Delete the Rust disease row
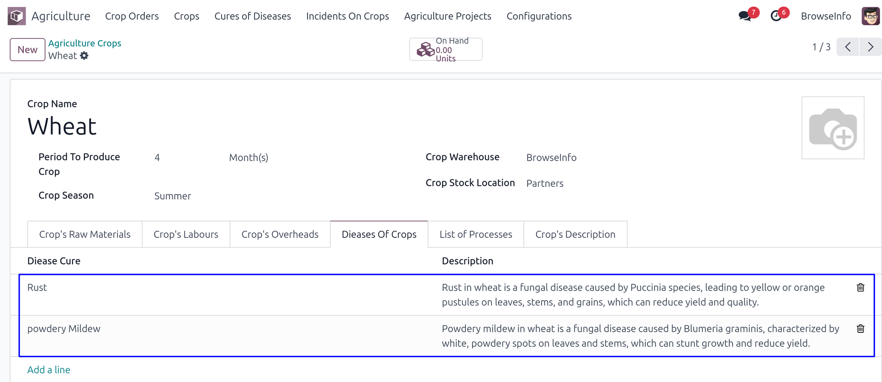The width and height of the screenshot is (882, 382). [860, 287]
